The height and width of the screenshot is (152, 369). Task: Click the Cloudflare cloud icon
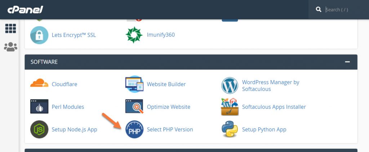pos(39,84)
